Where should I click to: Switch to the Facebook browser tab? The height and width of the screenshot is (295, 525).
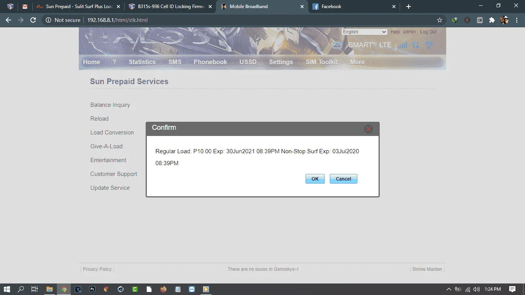354,7
